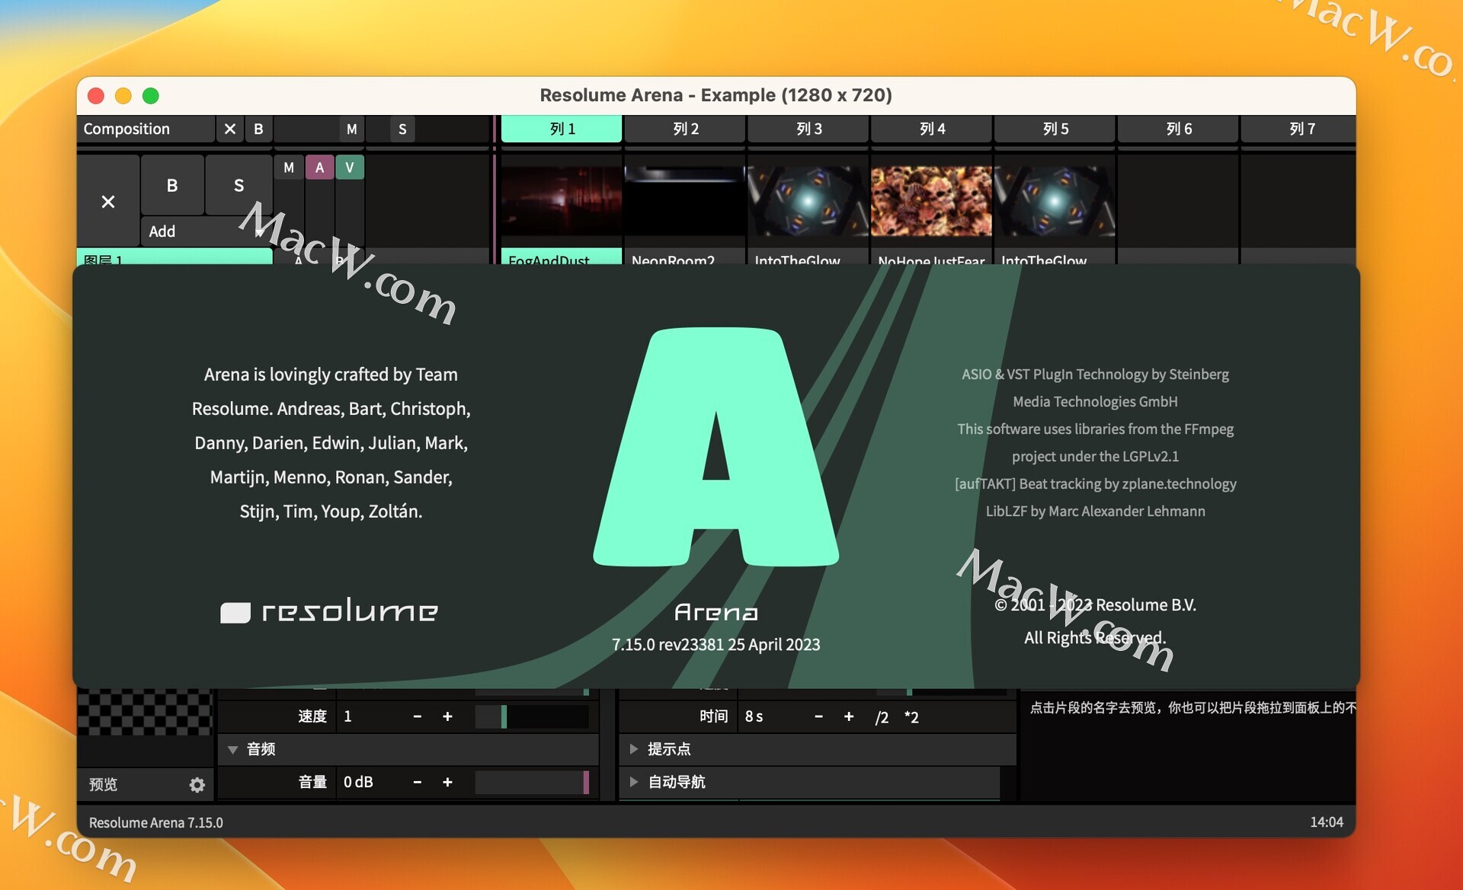Image resolution: width=1463 pixels, height=890 pixels.
Task: Click the large Arena A logo
Action: [x=716, y=447]
